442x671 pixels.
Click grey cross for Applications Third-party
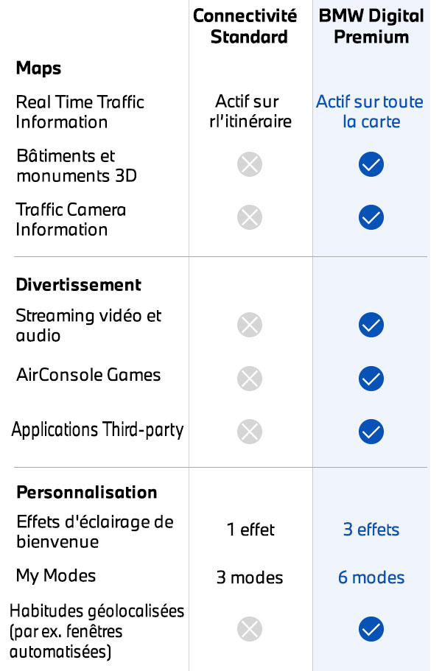[x=250, y=431]
